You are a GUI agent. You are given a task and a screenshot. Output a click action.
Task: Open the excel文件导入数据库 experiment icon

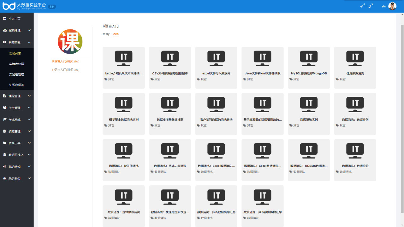pos(216,58)
